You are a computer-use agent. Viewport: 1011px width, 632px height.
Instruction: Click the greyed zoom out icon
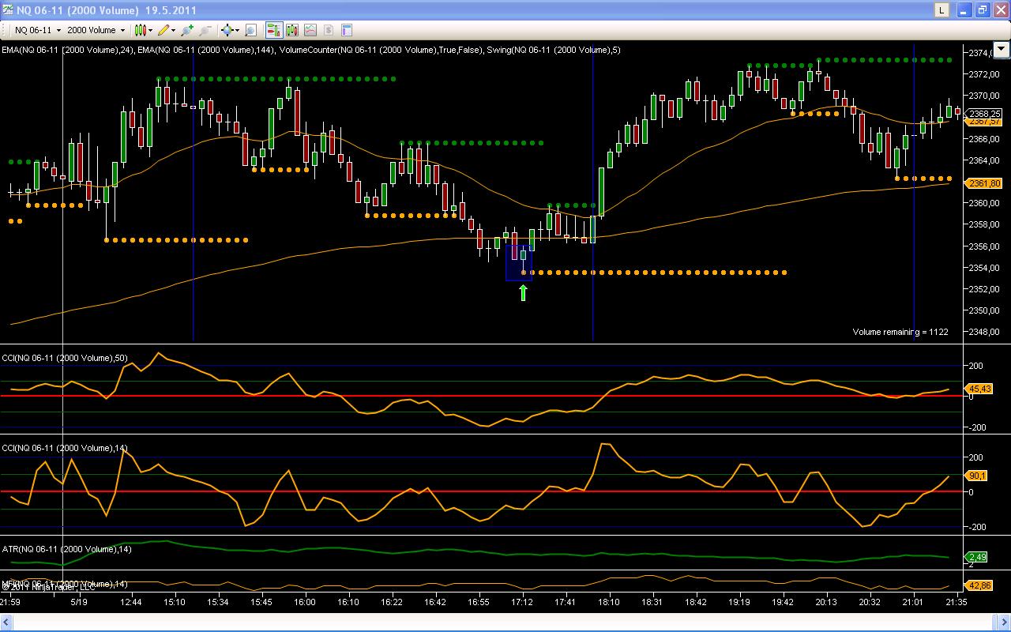tap(205, 30)
